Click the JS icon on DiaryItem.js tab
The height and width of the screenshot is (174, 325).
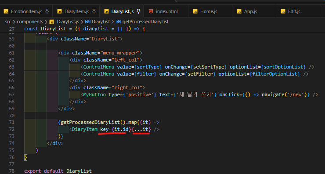coord(60,11)
